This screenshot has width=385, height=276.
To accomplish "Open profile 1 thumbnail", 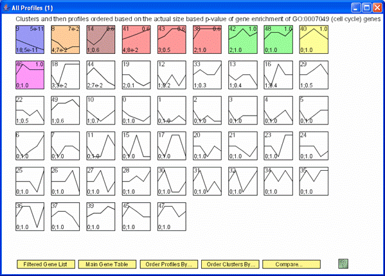I will click(x=172, y=110).
